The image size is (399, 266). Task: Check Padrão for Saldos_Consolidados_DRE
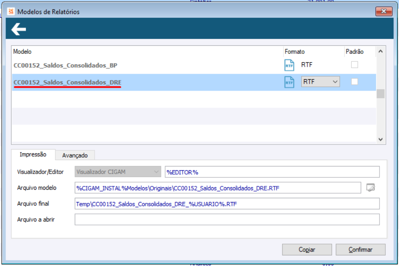(x=354, y=82)
